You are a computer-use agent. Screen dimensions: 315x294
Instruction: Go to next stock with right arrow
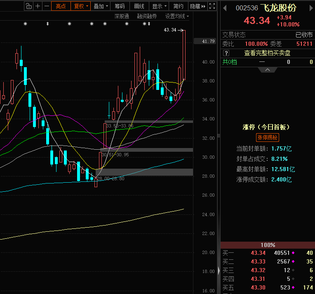point(311,8)
